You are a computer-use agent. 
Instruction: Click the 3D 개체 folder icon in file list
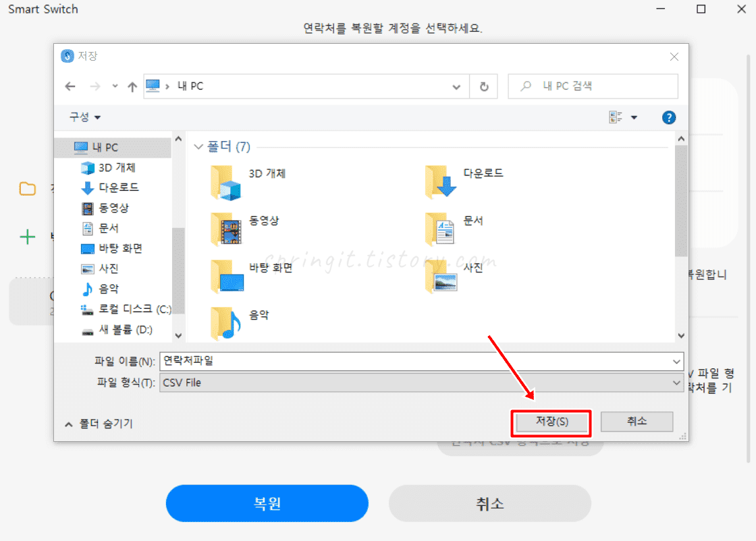tap(226, 183)
